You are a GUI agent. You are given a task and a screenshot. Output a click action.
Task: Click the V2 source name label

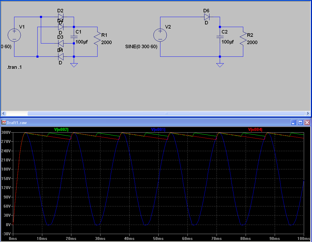[168, 27]
